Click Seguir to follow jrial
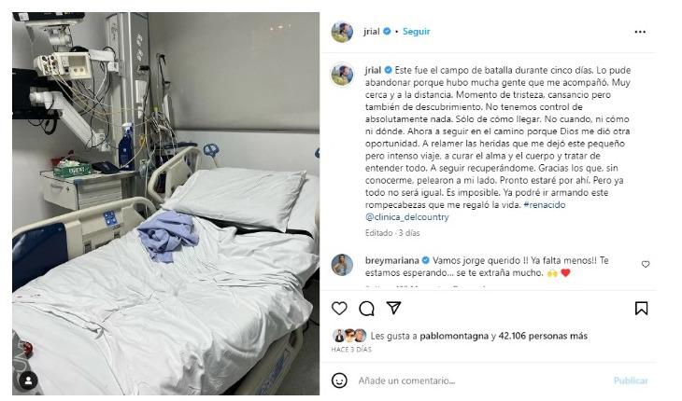The height and width of the screenshot is (401, 682). click(417, 32)
